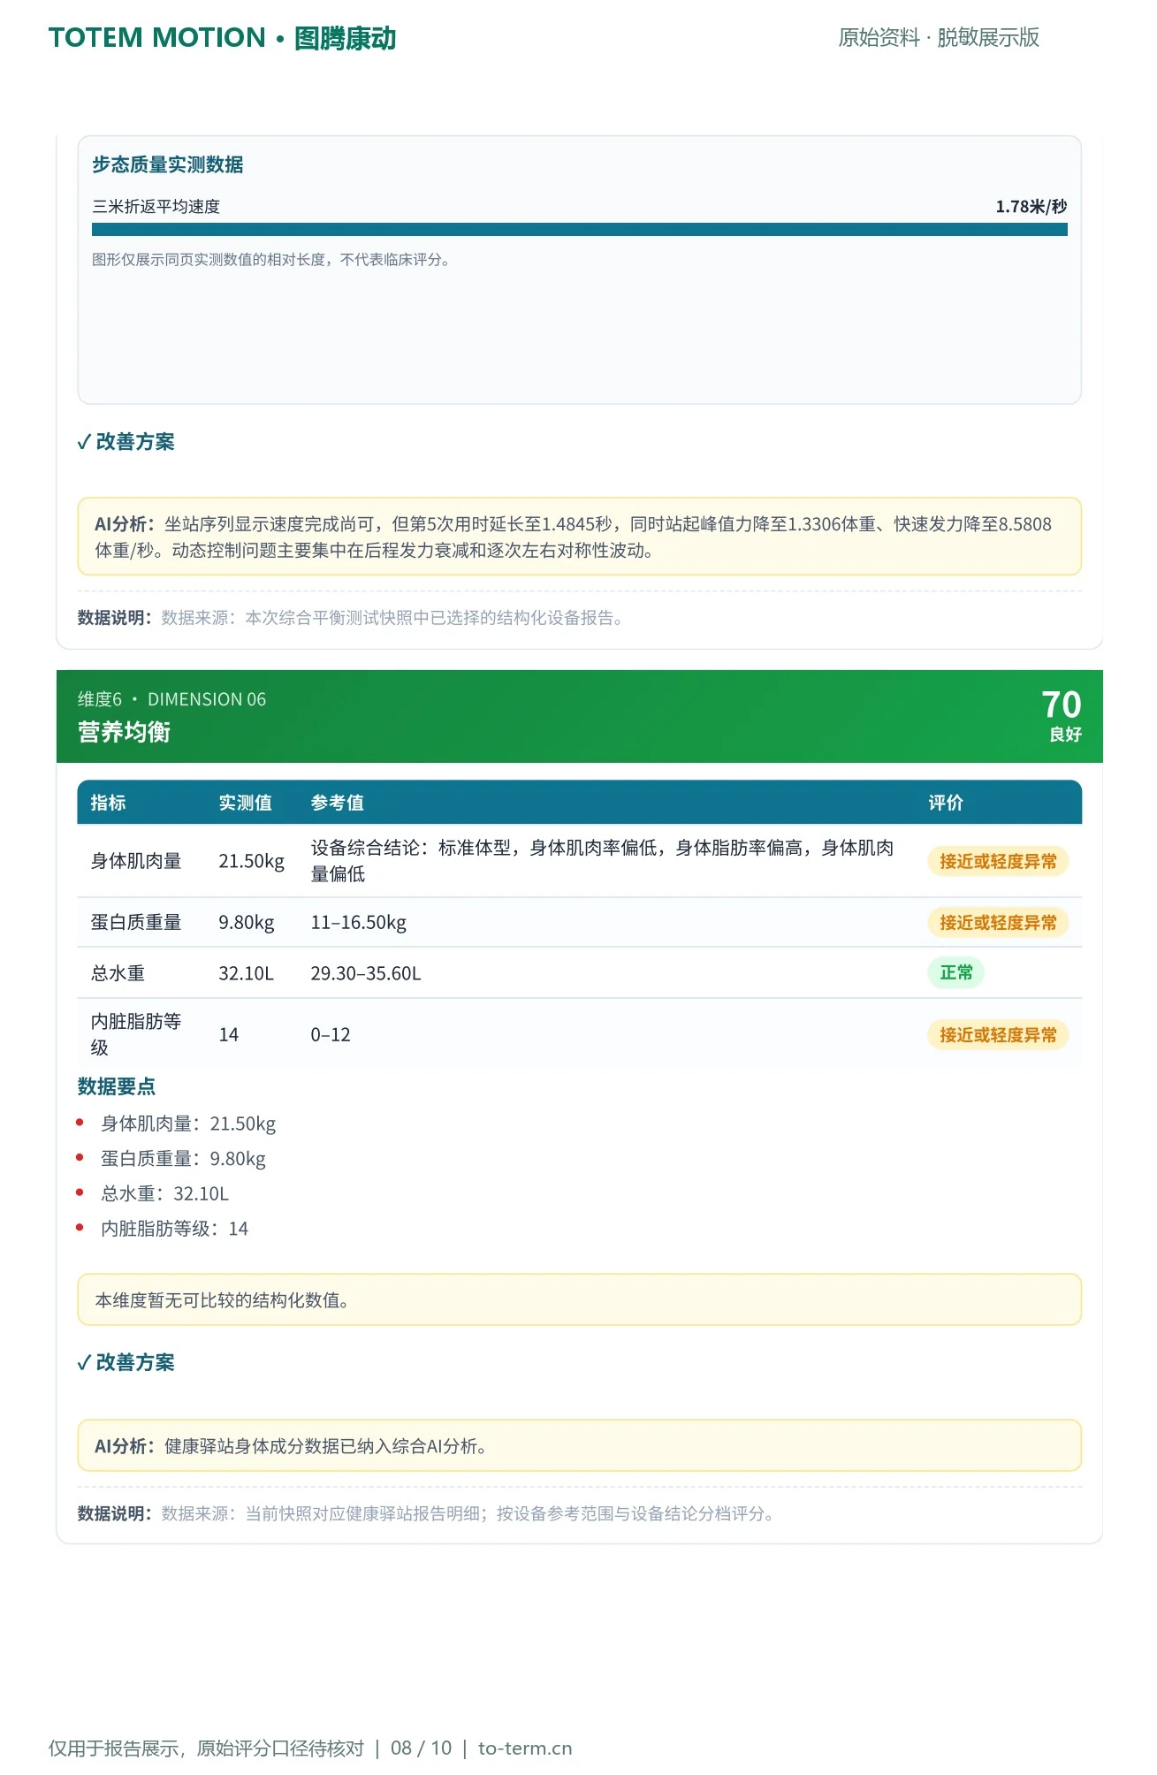Viewport: 1157px width, 1775px height.
Task: Click the 内脏脂肪等级 table row label
Action: [136, 1034]
